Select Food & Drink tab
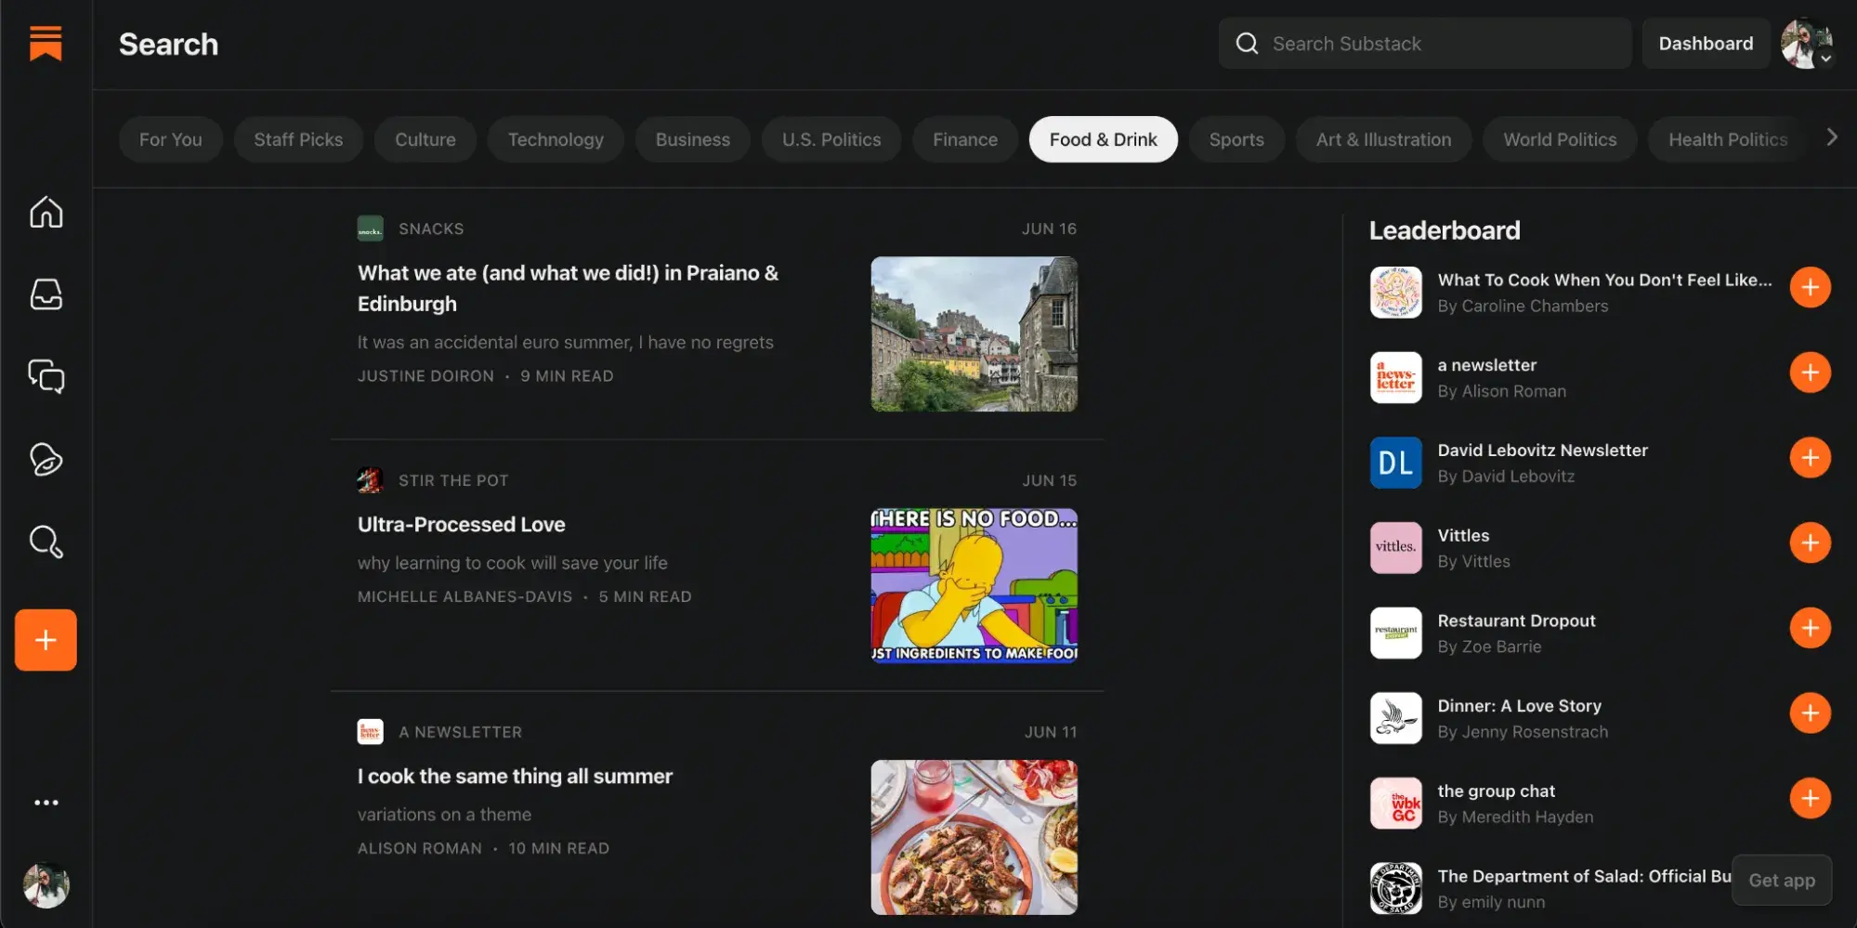This screenshot has width=1857, height=928. [x=1104, y=139]
